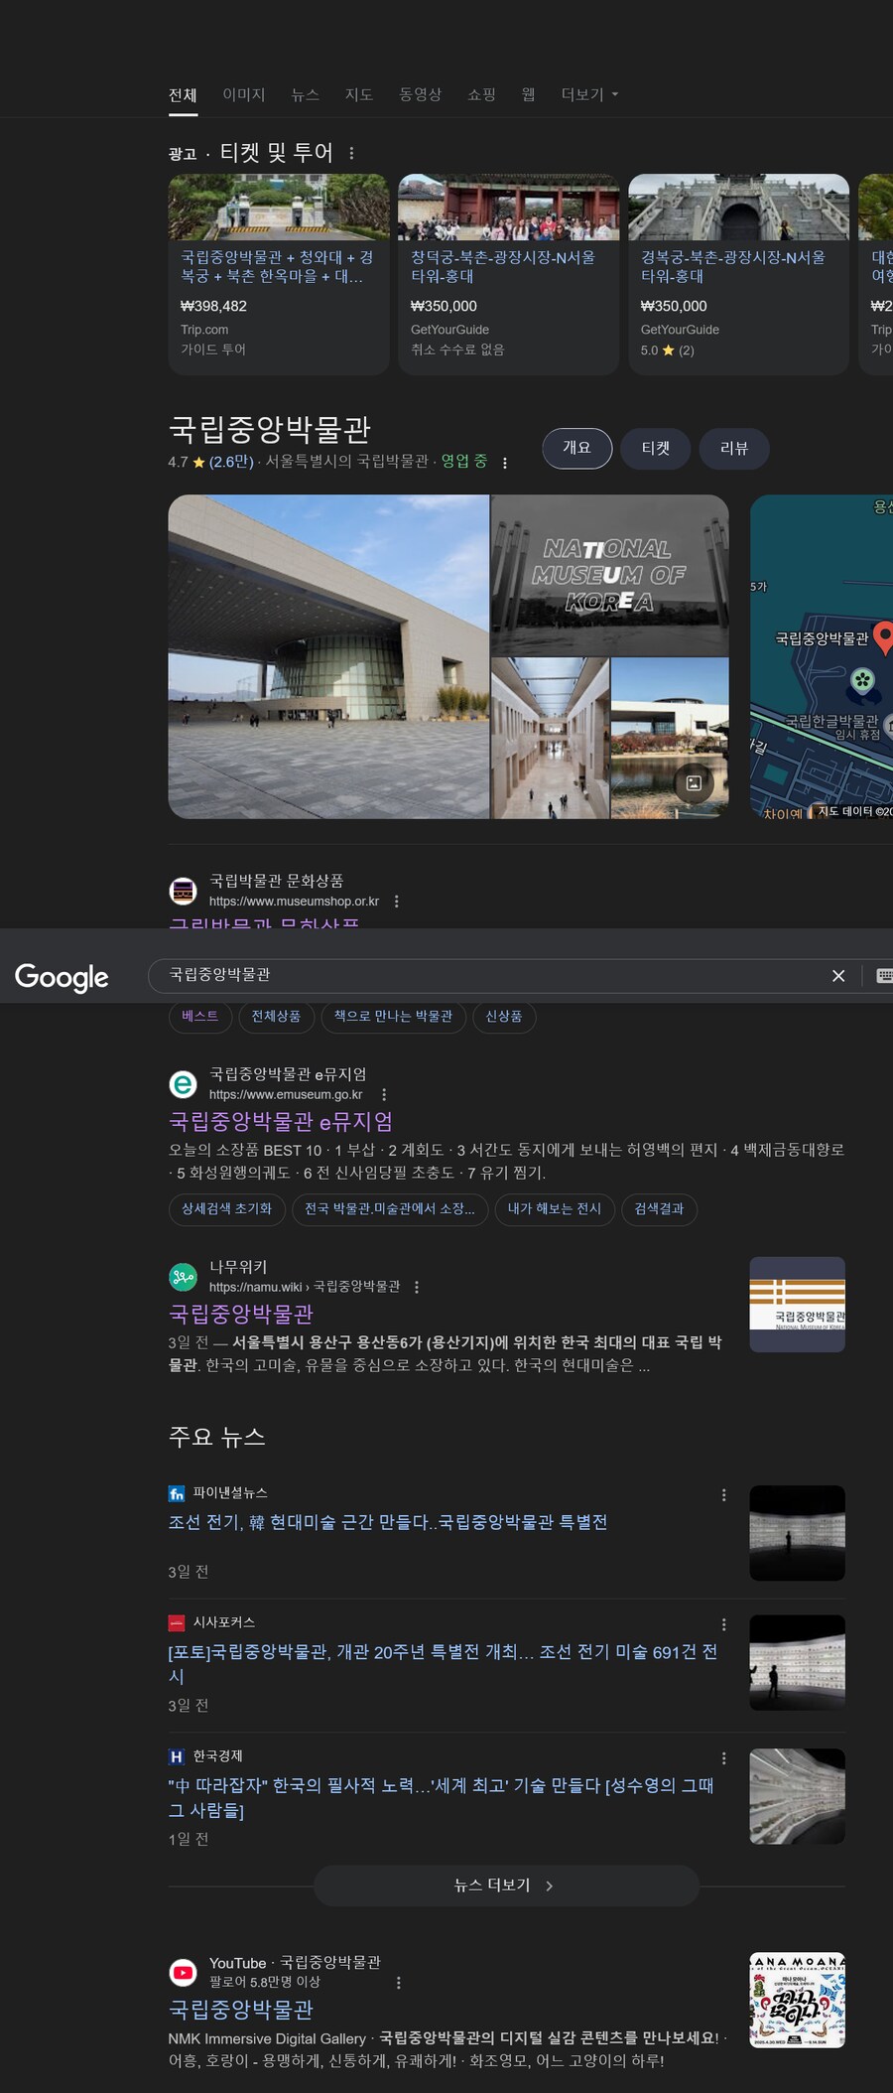Open ad options menu beside 티켓 및 투어
This screenshot has width=893, height=2093.
[x=351, y=153]
